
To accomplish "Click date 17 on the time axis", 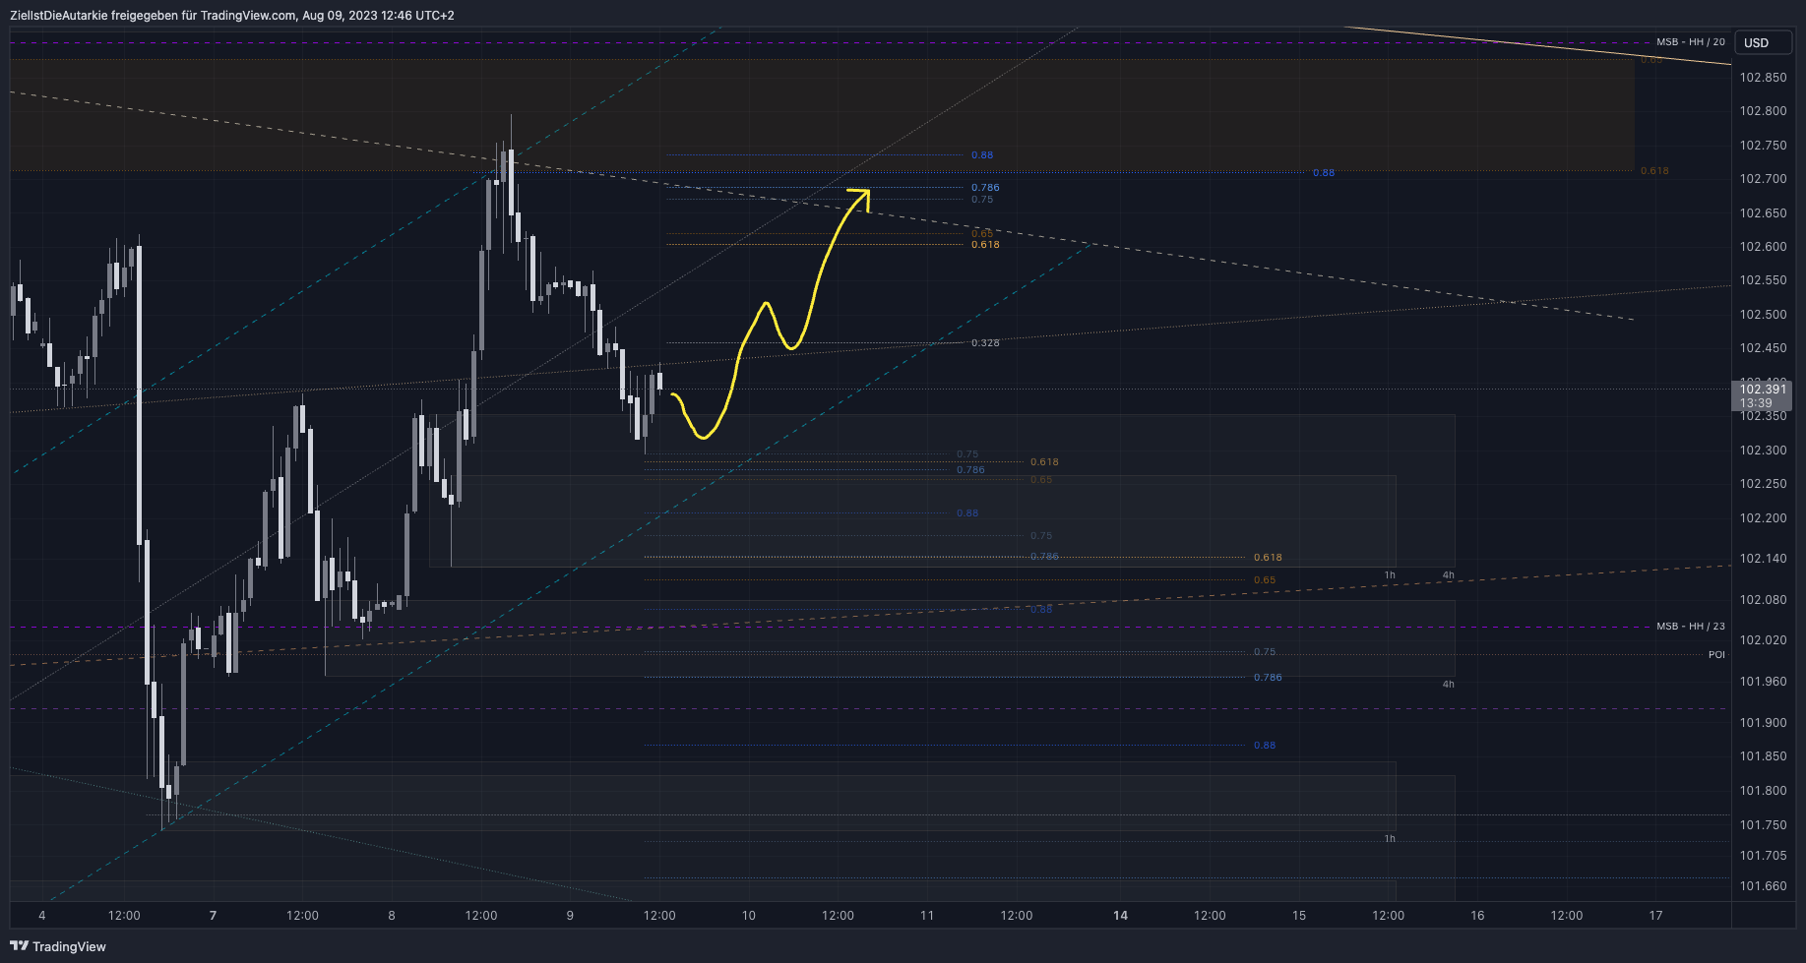I will 1655,916.
